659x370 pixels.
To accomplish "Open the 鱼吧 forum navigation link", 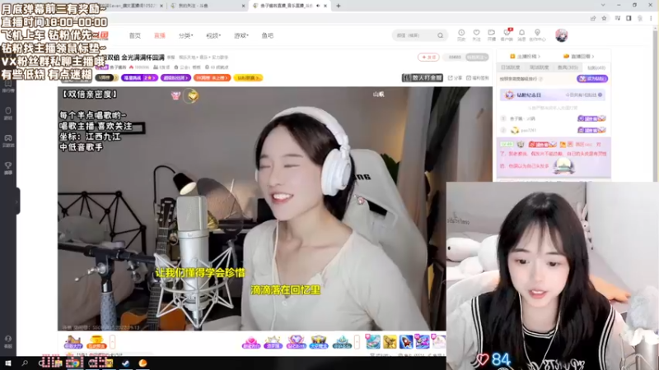I will 267,35.
